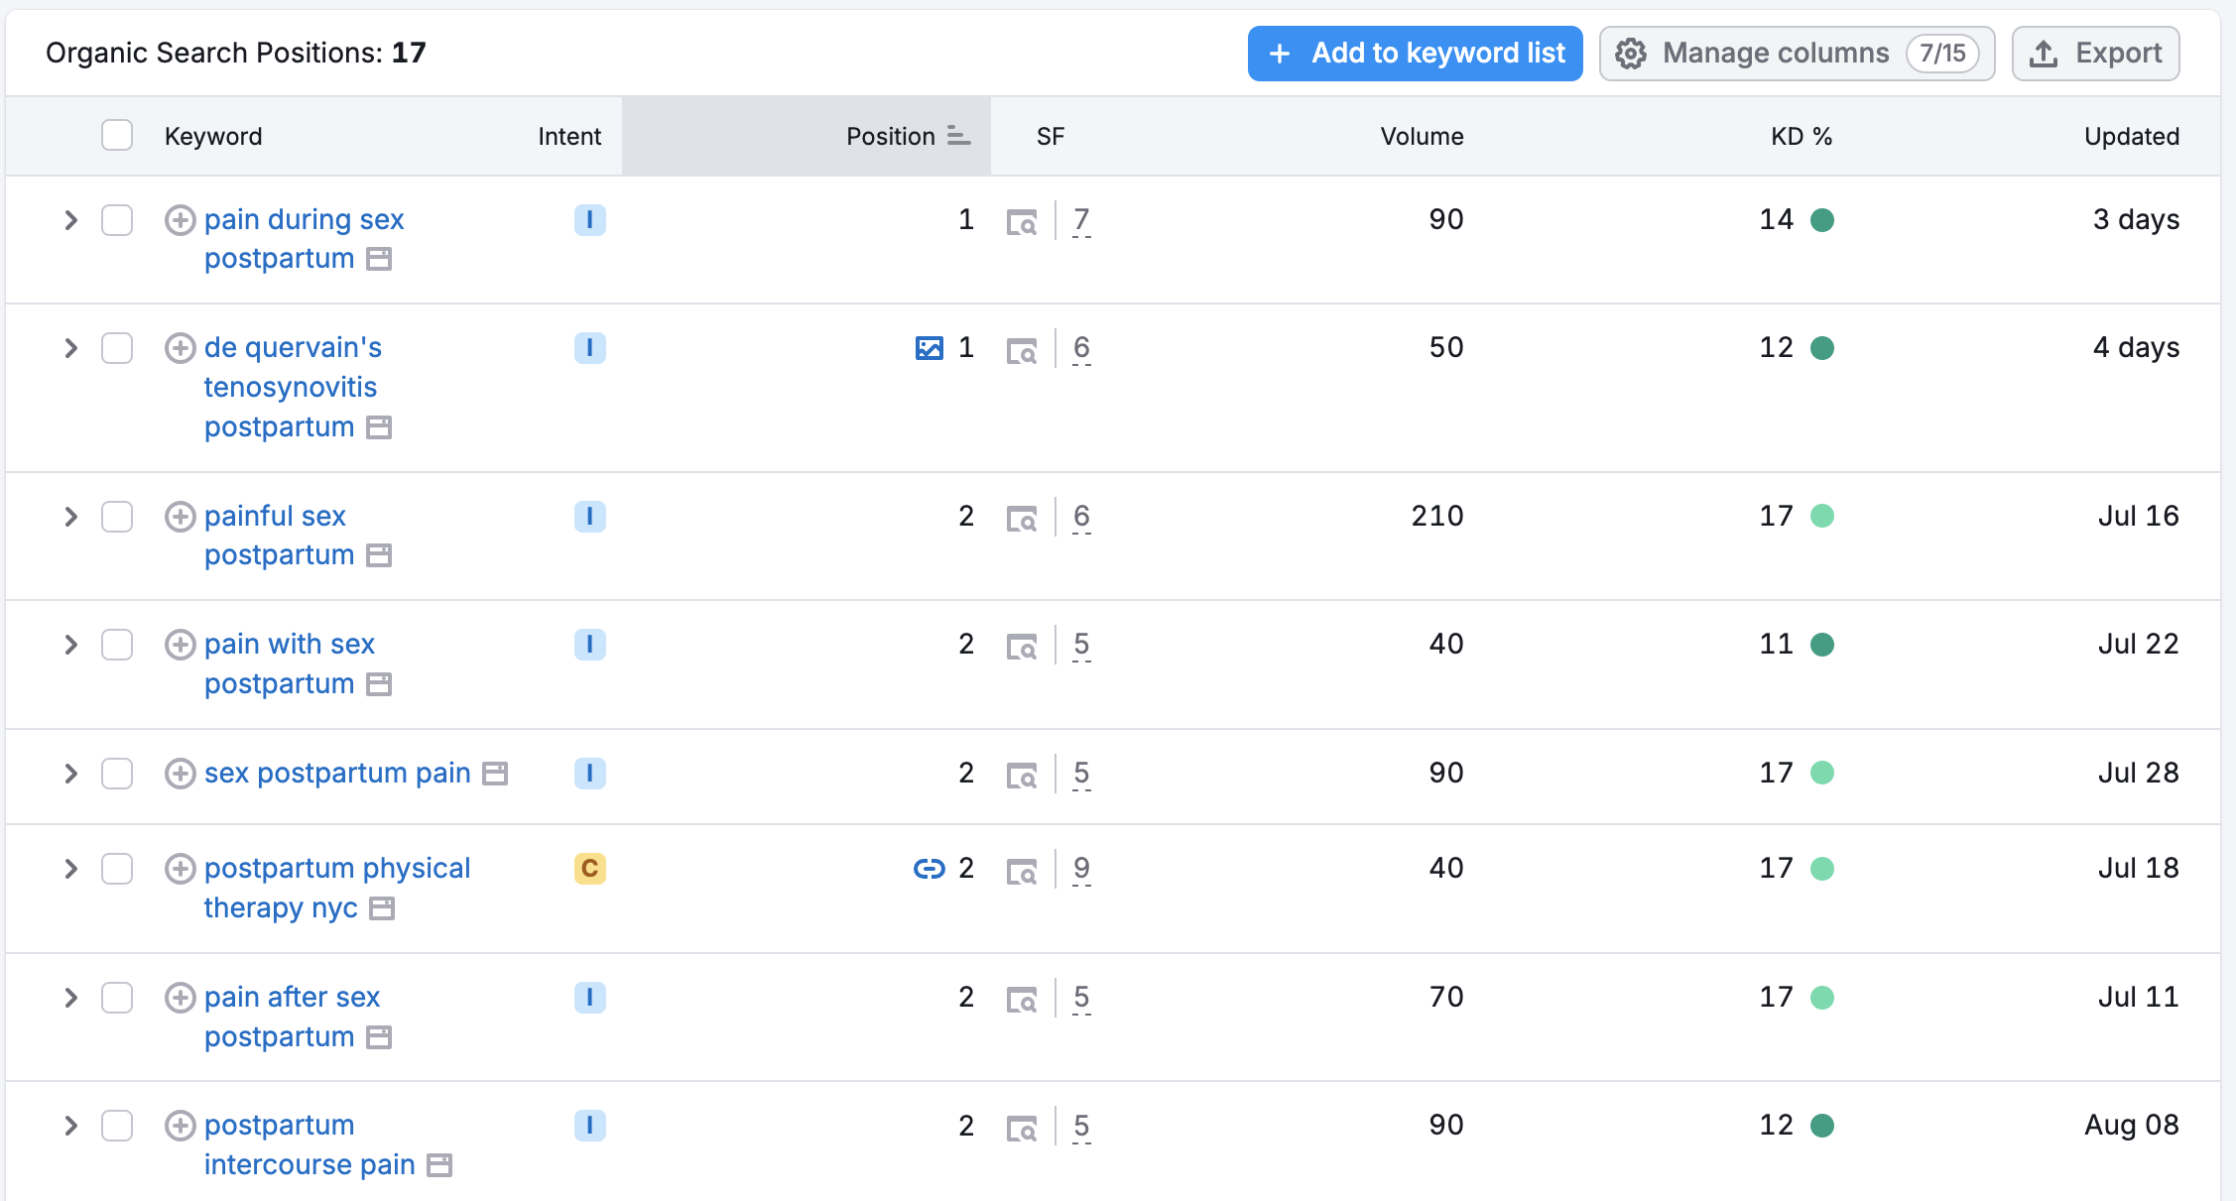2236x1201 pixels.
Task: Click SERP snapshot icon after 'postpartum intercourse pain'
Action: [x=439, y=1165]
